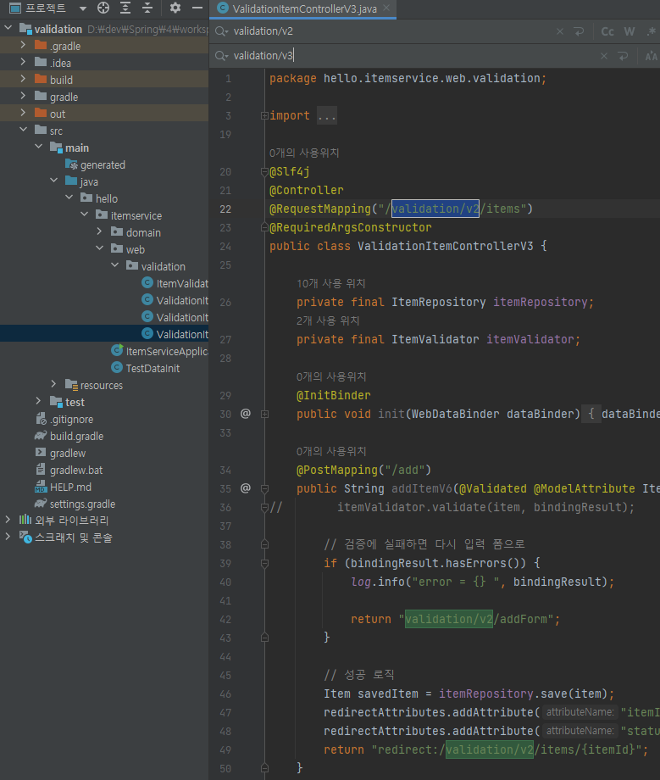Toggle Preserve Case (AA) replace option

click(651, 56)
